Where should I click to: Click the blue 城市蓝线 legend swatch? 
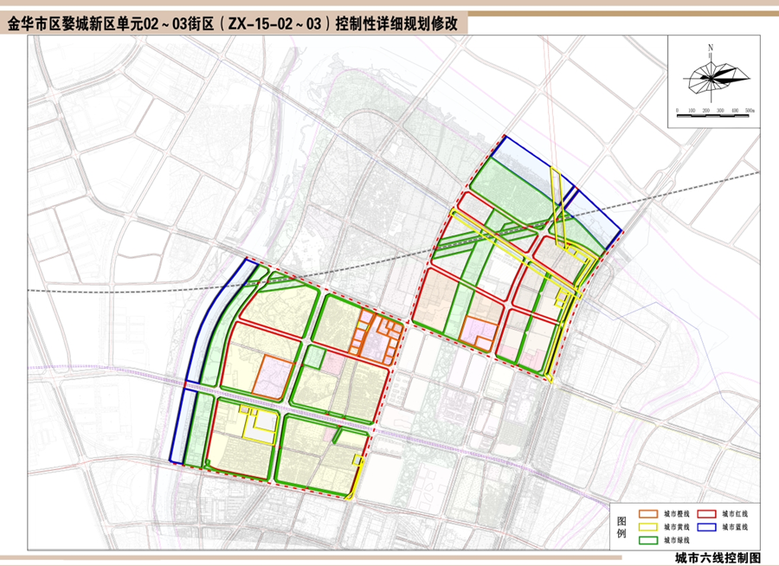coord(706,527)
